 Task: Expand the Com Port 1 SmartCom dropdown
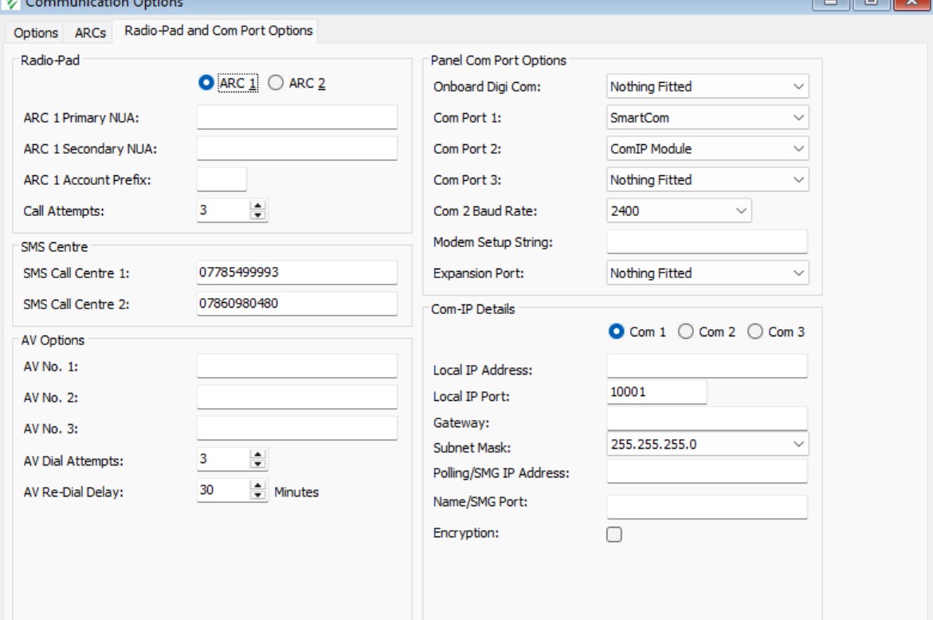click(x=799, y=118)
